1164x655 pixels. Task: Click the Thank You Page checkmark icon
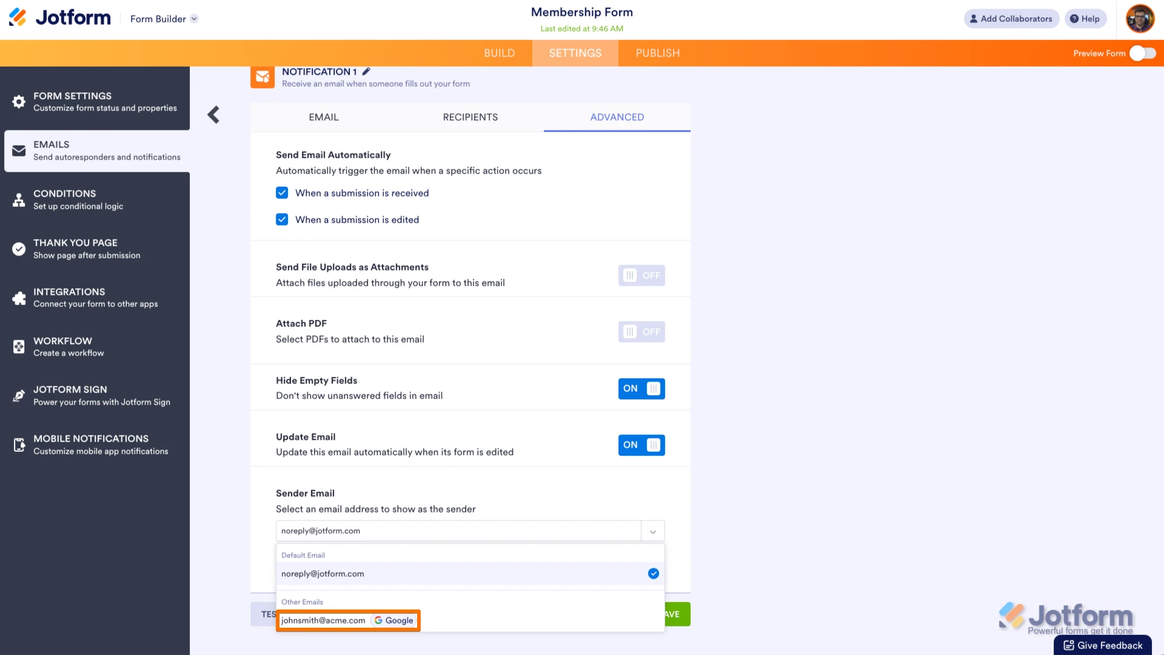click(x=19, y=249)
